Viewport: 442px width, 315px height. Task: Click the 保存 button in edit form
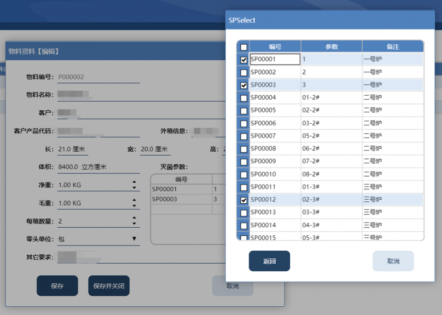pos(57,286)
